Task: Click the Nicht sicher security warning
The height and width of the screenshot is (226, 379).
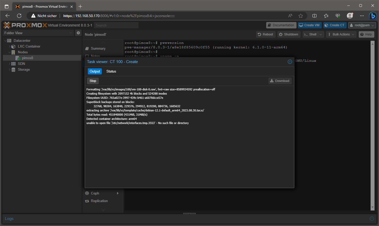Action: pos(44,16)
